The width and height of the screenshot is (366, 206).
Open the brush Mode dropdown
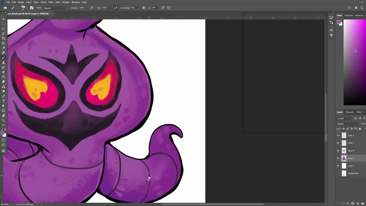[55, 8]
